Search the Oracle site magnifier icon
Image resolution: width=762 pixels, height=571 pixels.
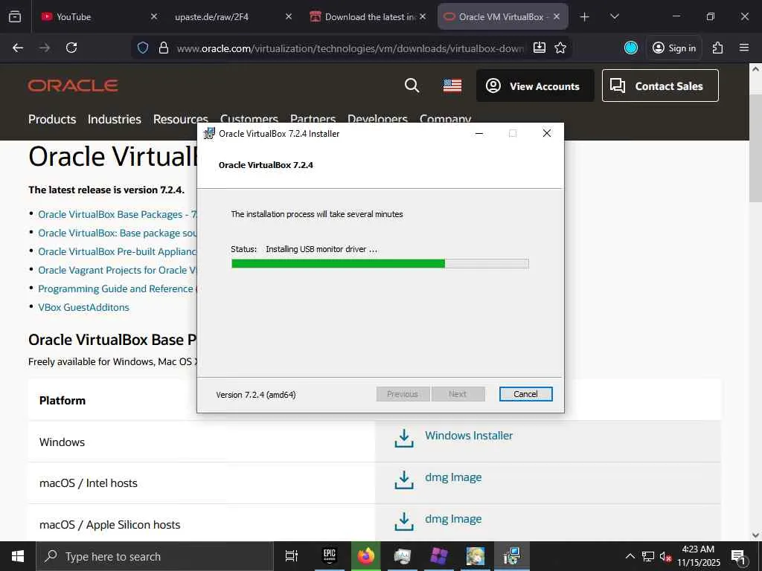pyautogui.click(x=412, y=86)
